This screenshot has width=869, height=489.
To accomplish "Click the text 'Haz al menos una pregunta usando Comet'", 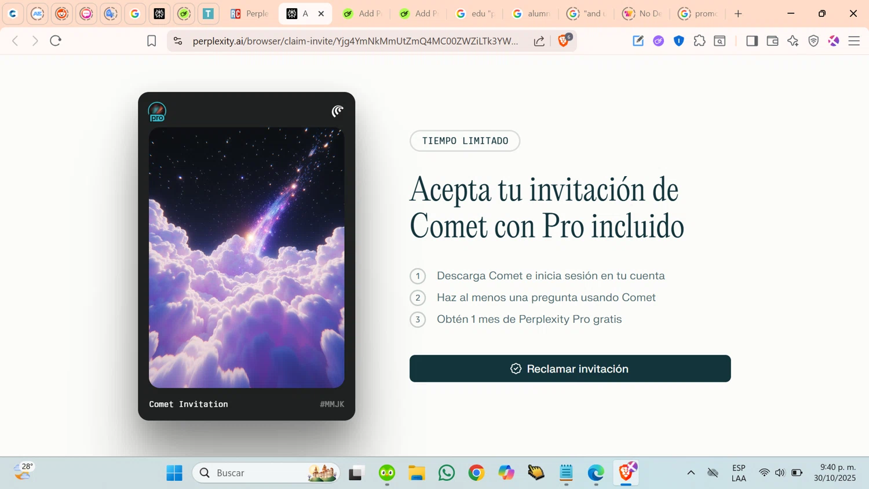I will (546, 297).
